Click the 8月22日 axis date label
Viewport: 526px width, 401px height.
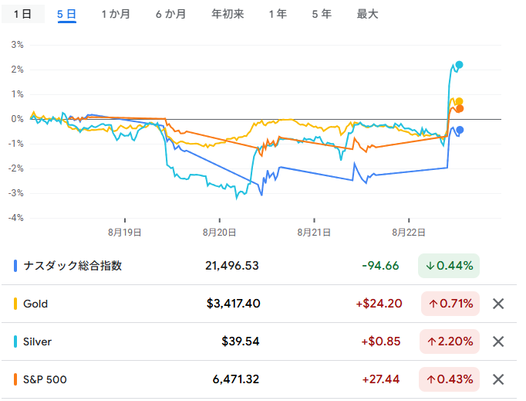(409, 233)
